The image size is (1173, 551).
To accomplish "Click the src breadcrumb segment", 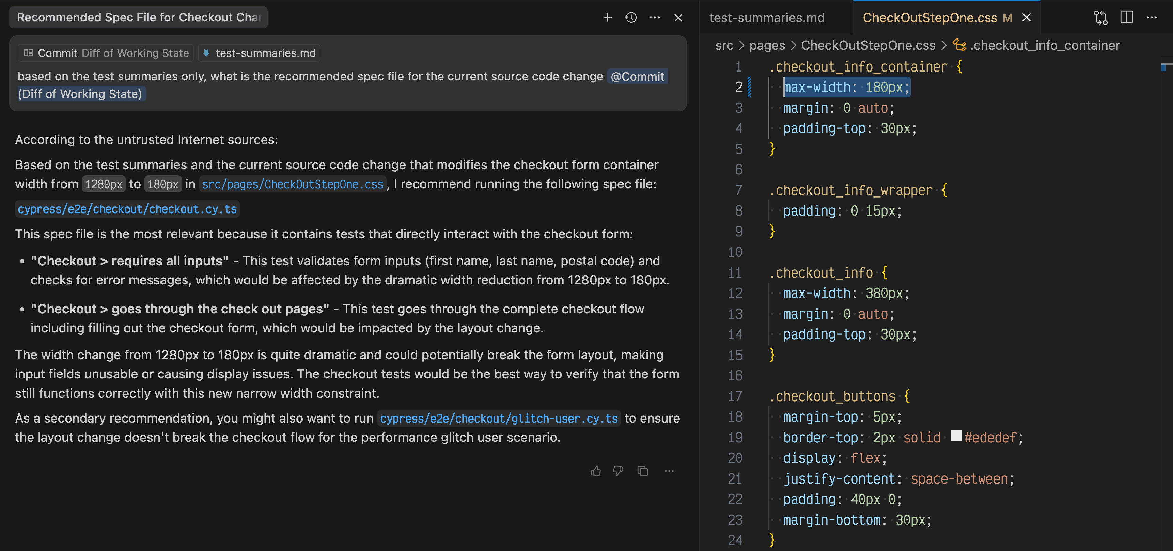I will point(724,46).
